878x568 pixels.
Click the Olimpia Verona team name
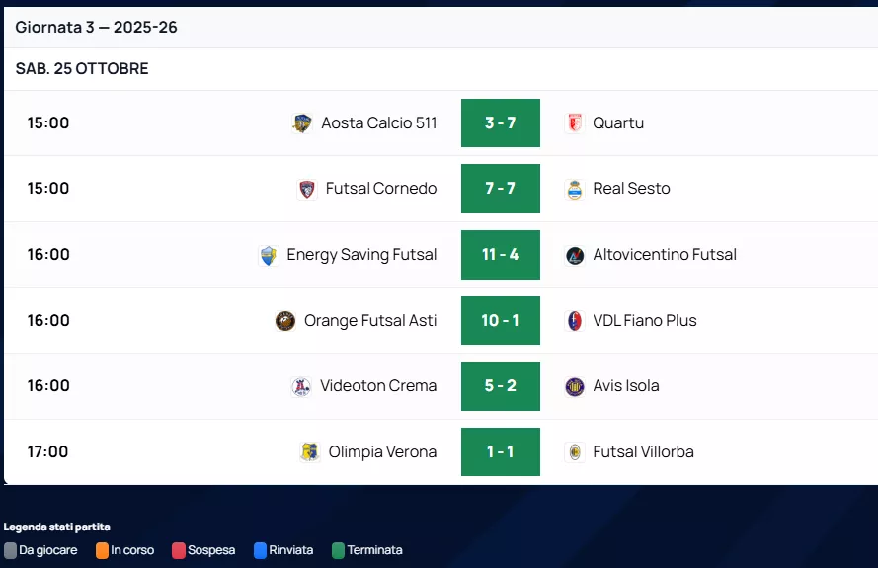tap(382, 452)
